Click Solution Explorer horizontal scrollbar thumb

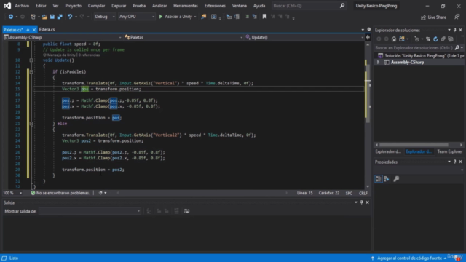pyautogui.click(x=414, y=145)
